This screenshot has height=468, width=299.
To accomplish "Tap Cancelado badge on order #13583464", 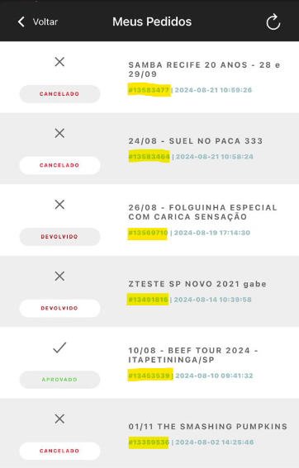I will coord(59,165).
